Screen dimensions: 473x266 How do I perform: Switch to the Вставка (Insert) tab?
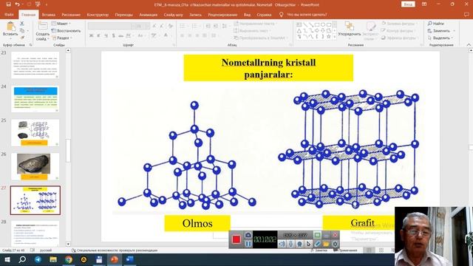(x=49, y=15)
